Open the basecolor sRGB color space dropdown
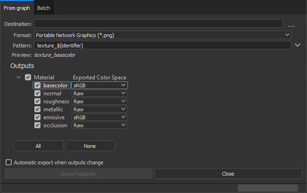 pyautogui.click(x=99, y=85)
